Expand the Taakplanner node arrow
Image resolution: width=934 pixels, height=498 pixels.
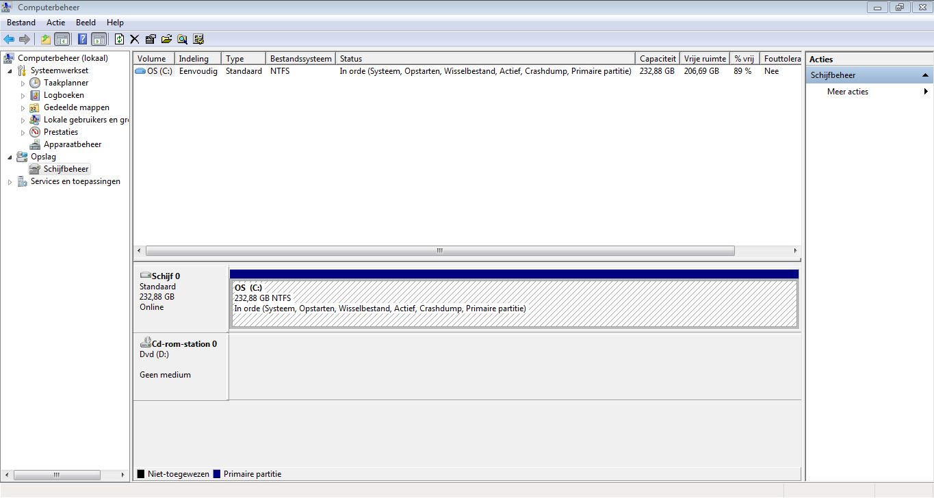tap(23, 83)
